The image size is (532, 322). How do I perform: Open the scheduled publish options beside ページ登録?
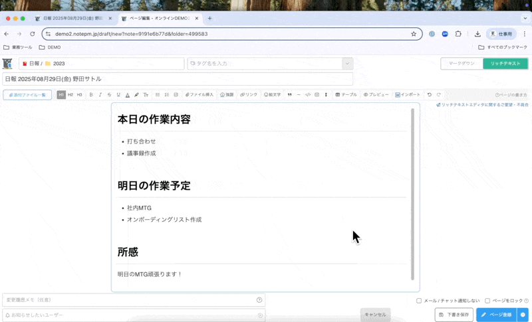coord(523,315)
